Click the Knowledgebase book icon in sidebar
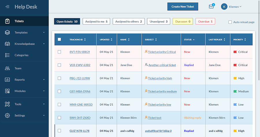 point(8,44)
